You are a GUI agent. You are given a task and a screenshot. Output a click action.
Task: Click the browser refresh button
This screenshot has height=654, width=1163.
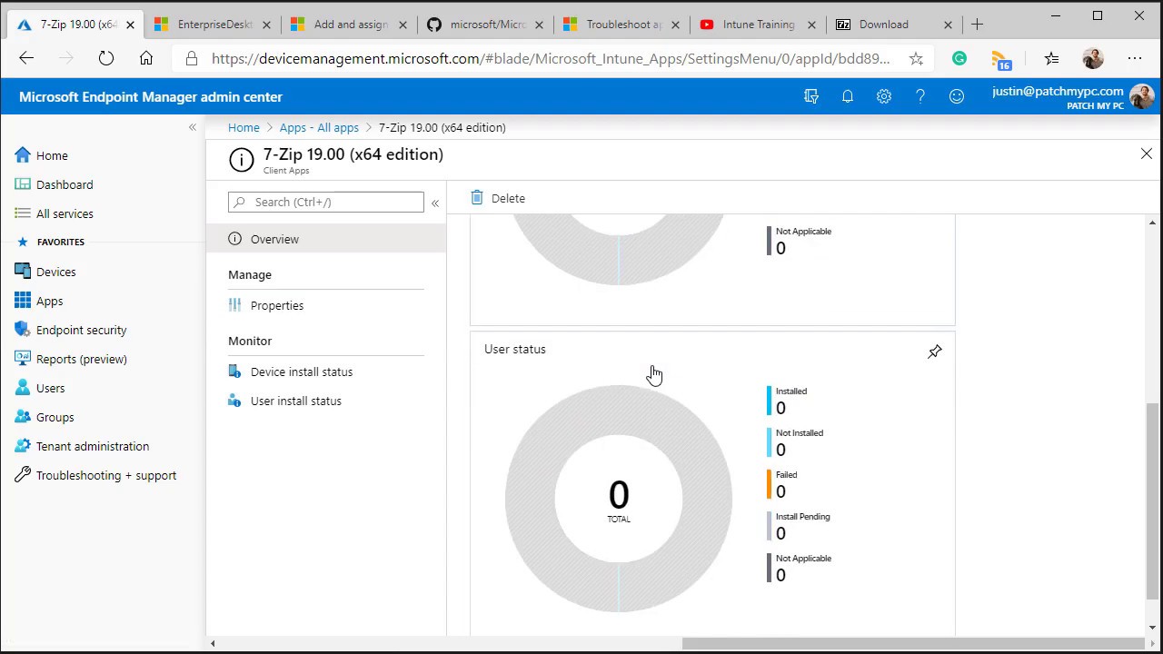106,58
